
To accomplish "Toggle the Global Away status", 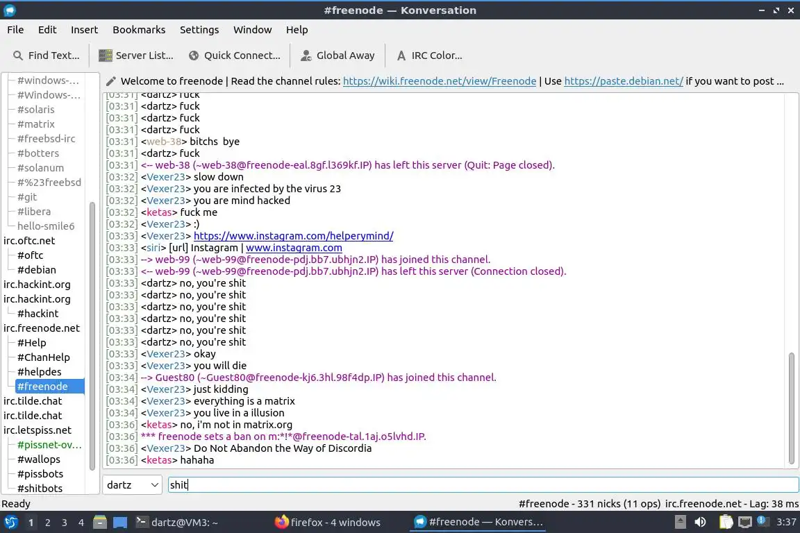I will 337,56.
